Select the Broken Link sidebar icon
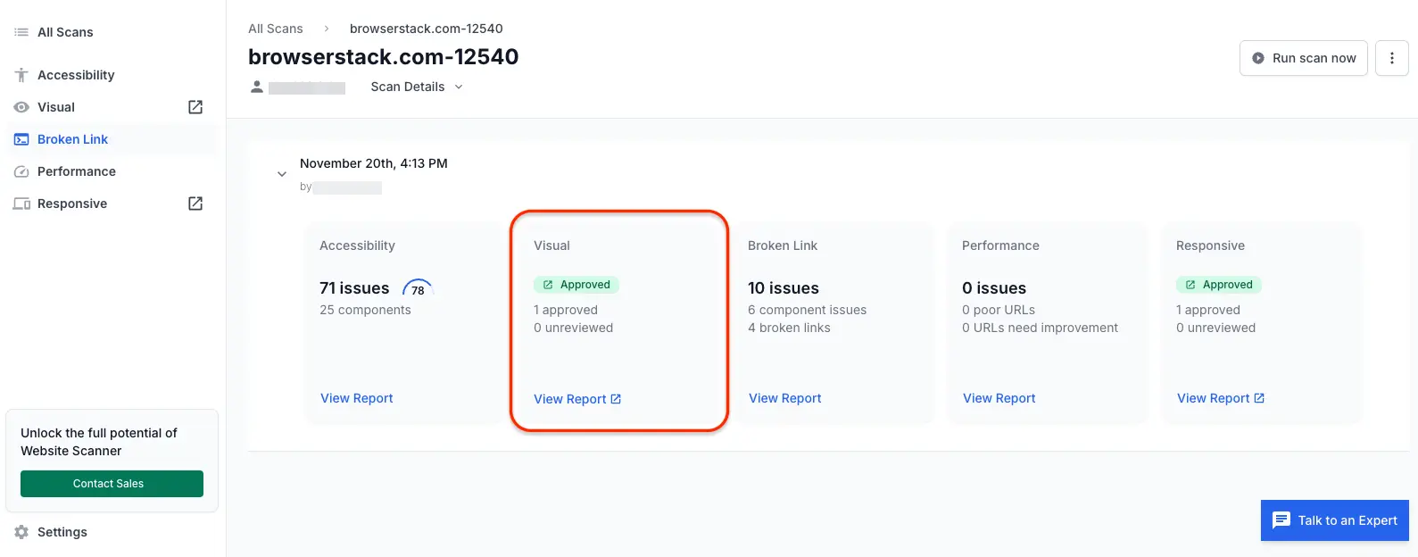This screenshot has height=557, width=1418. pyautogui.click(x=20, y=139)
